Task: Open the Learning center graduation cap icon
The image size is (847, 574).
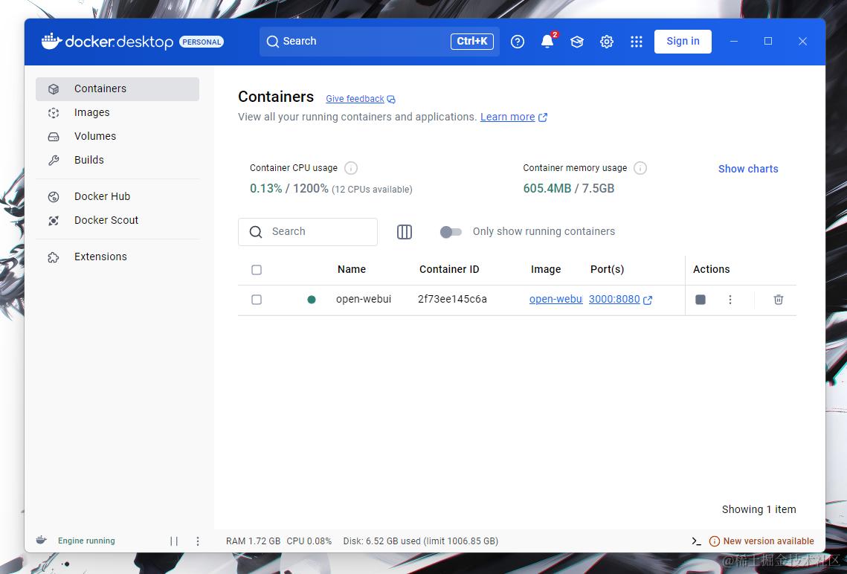Action: click(x=577, y=42)
